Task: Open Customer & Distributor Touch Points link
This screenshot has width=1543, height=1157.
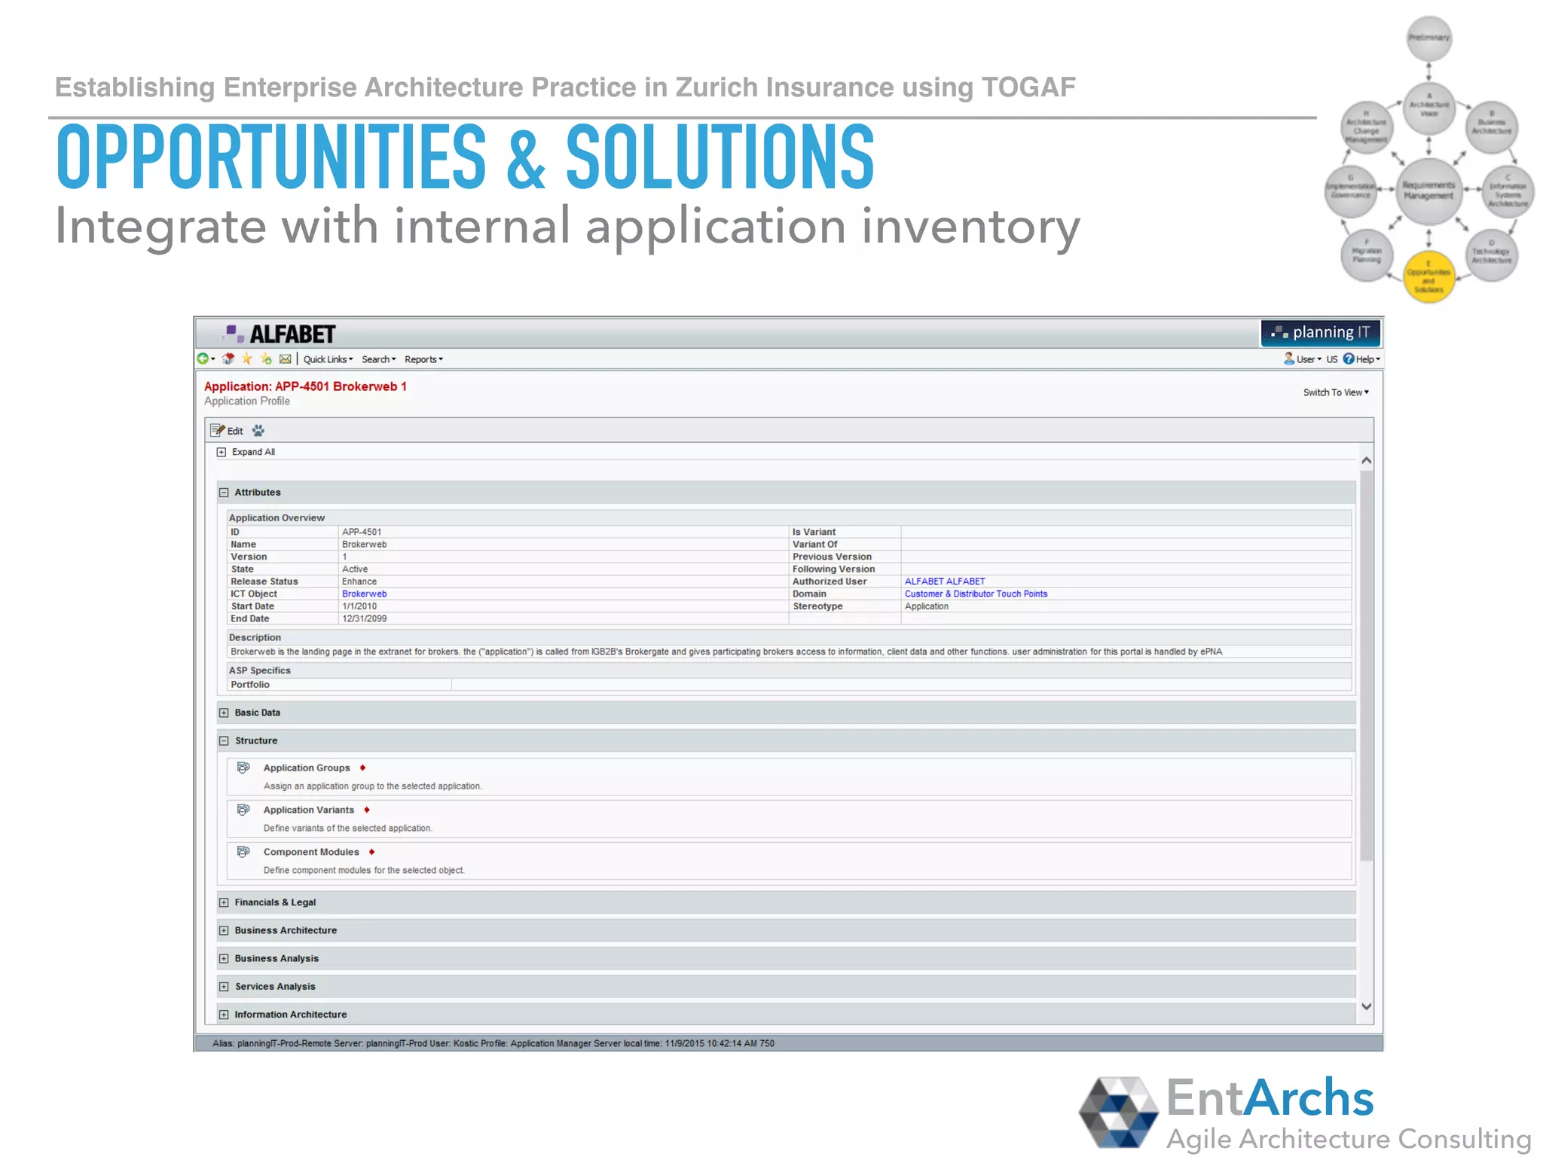Action: click(976, 594)
